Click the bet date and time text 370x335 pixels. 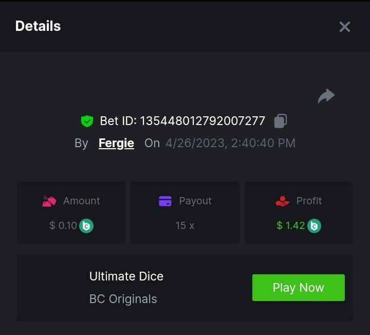(x=230, y=143)
